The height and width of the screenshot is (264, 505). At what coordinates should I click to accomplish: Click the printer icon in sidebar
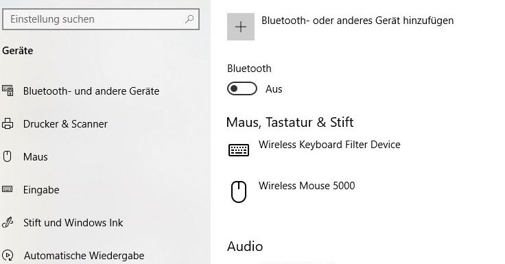point(8,123)
